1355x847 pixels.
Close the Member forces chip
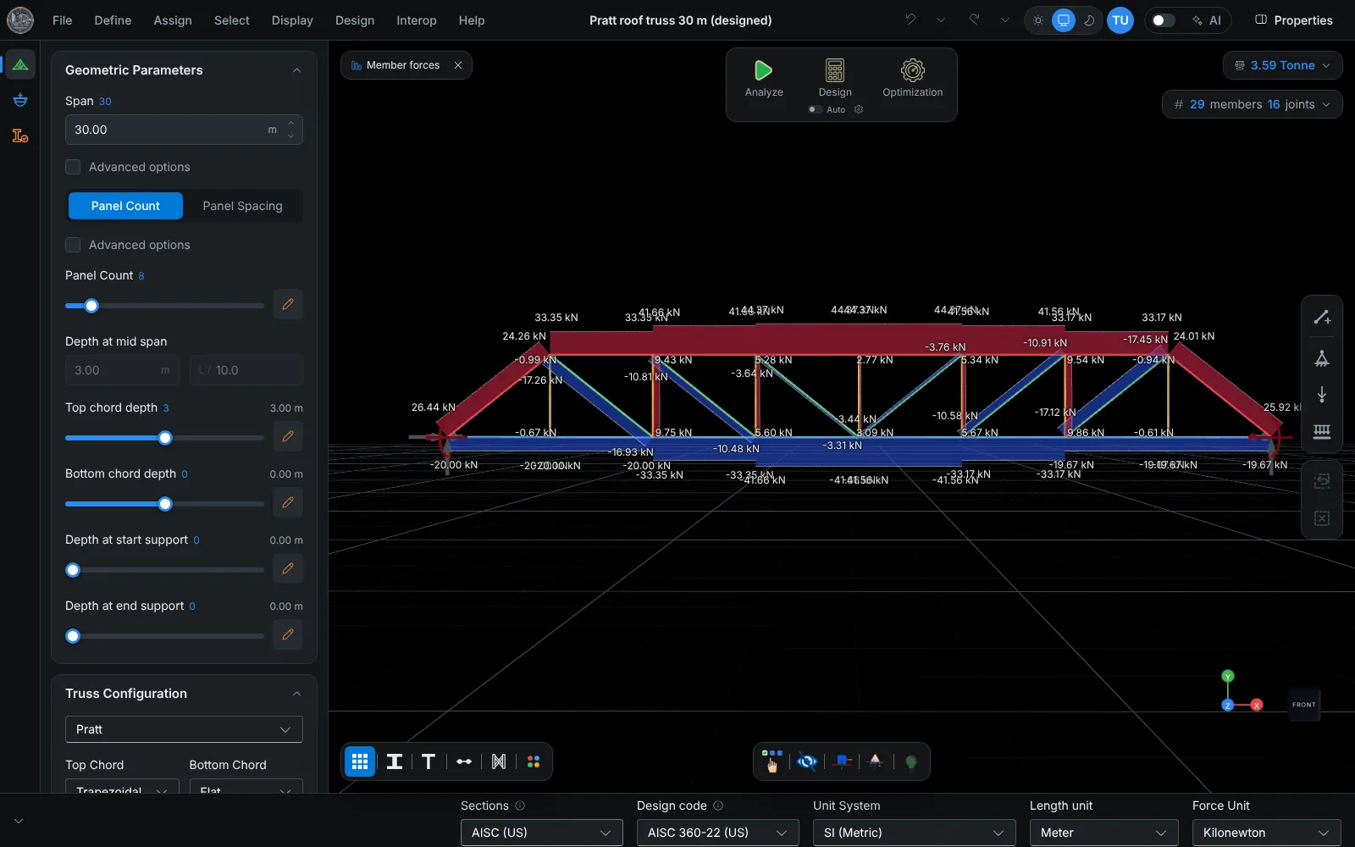[x=458, y=65]
